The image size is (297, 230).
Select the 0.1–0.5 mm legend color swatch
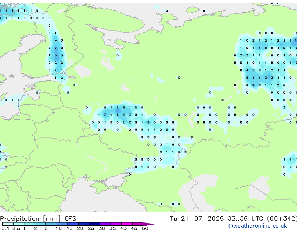[x=8, y=224]
